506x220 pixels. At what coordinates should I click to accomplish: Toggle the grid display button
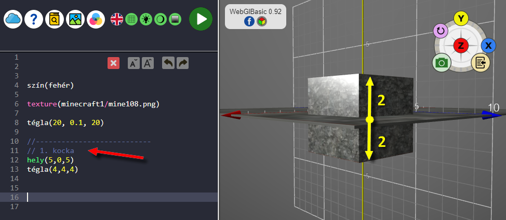click(x=131, y=19)
